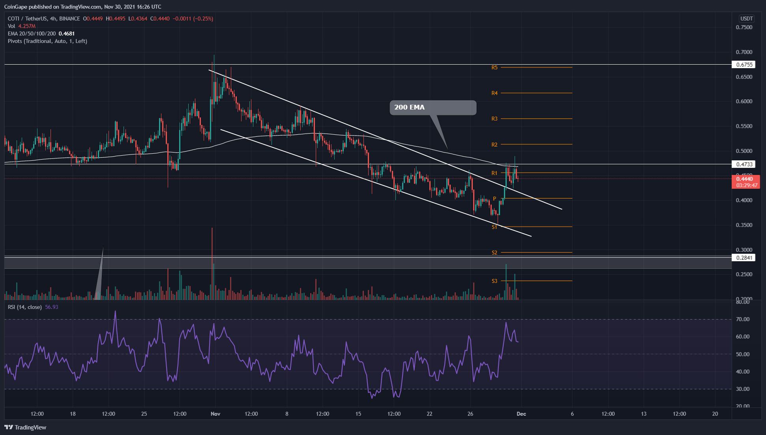This screenshot has width=766, height=435.
Task: Click the S3 pivot support label
Action: pos(494,281)
